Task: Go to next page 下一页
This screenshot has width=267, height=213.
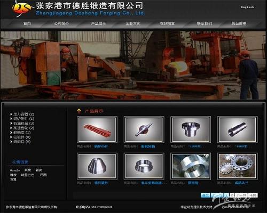Action: tap(241, 195)
